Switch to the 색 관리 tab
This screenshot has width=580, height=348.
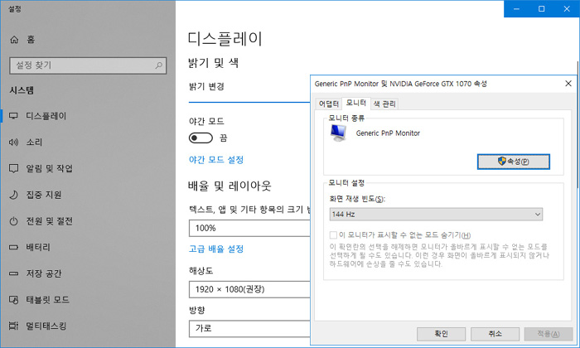384,103
